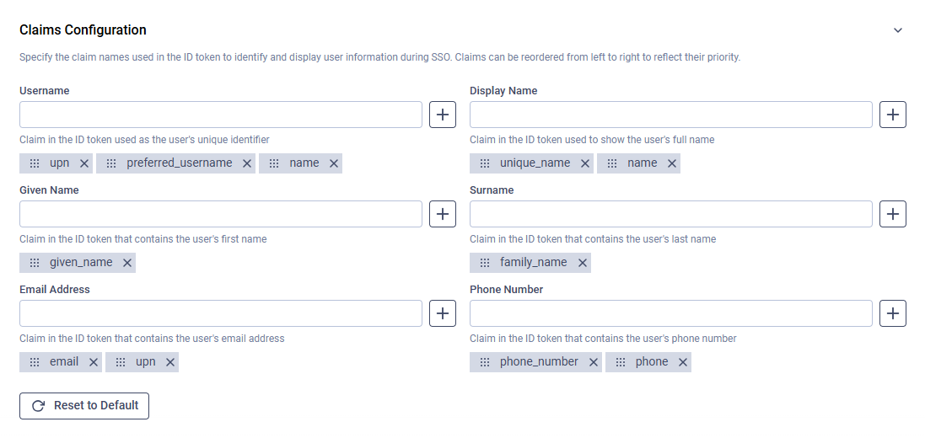This screenshot has width=925, height=438.
Task: Click into the Email Address input field
Action: pos(221,313)
